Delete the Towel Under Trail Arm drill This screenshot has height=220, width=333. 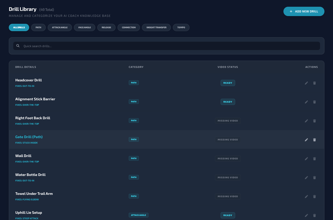(x=315, y=196)
